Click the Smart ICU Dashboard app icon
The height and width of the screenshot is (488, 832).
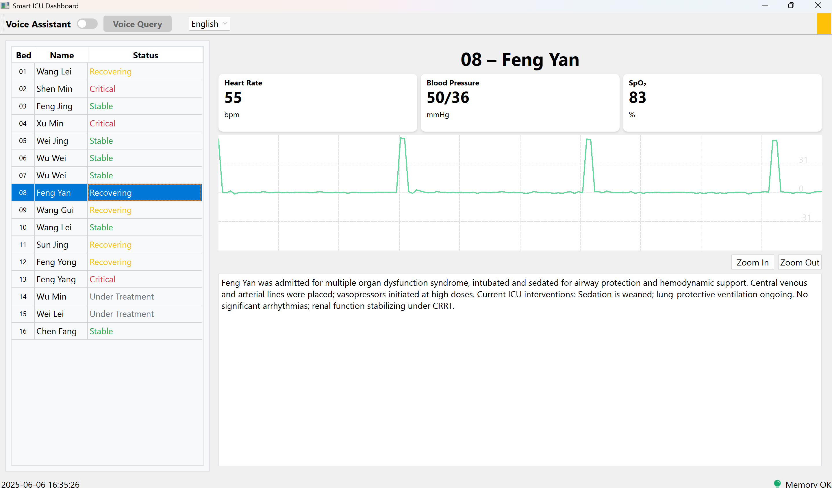click(5, 5)
